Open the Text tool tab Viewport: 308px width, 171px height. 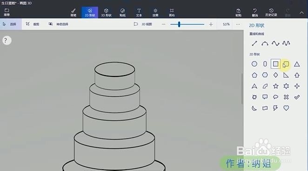point(139,13)
